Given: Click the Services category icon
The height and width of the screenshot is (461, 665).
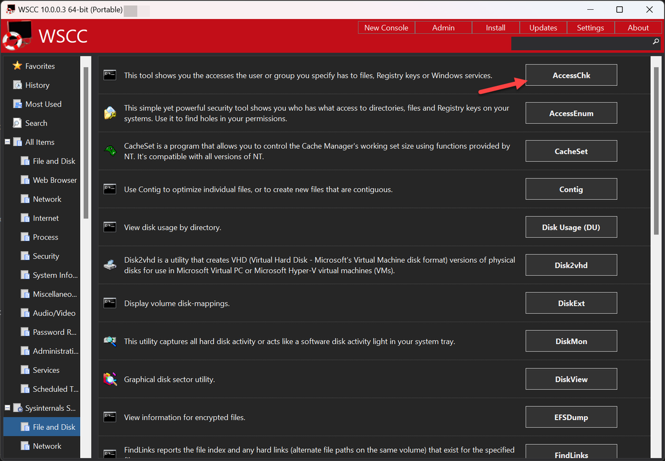Looking at the screenshot, I should coord(25,370).
